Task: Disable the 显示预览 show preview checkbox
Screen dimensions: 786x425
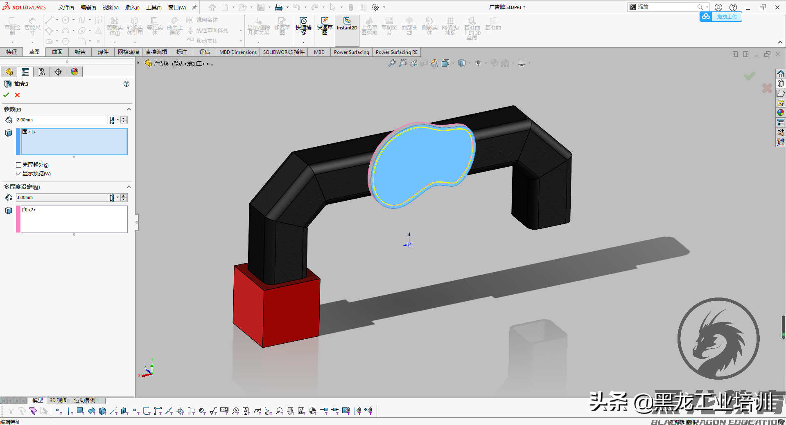Action: point(19,173)
